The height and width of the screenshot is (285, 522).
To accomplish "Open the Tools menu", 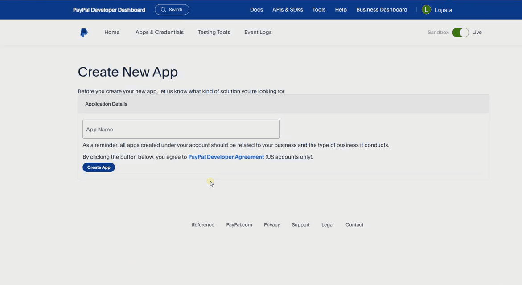I will 319,10.
